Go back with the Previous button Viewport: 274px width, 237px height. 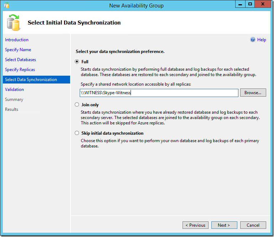[x=195, y=225]
